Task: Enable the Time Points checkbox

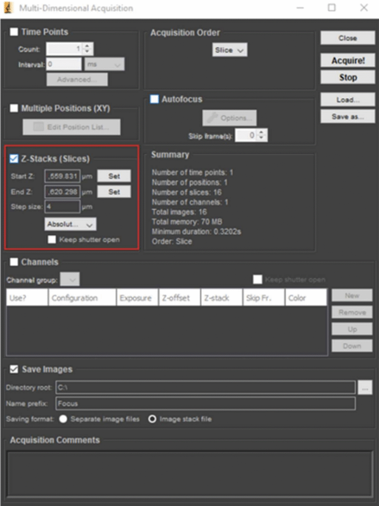Action: (x=14, y=32)
